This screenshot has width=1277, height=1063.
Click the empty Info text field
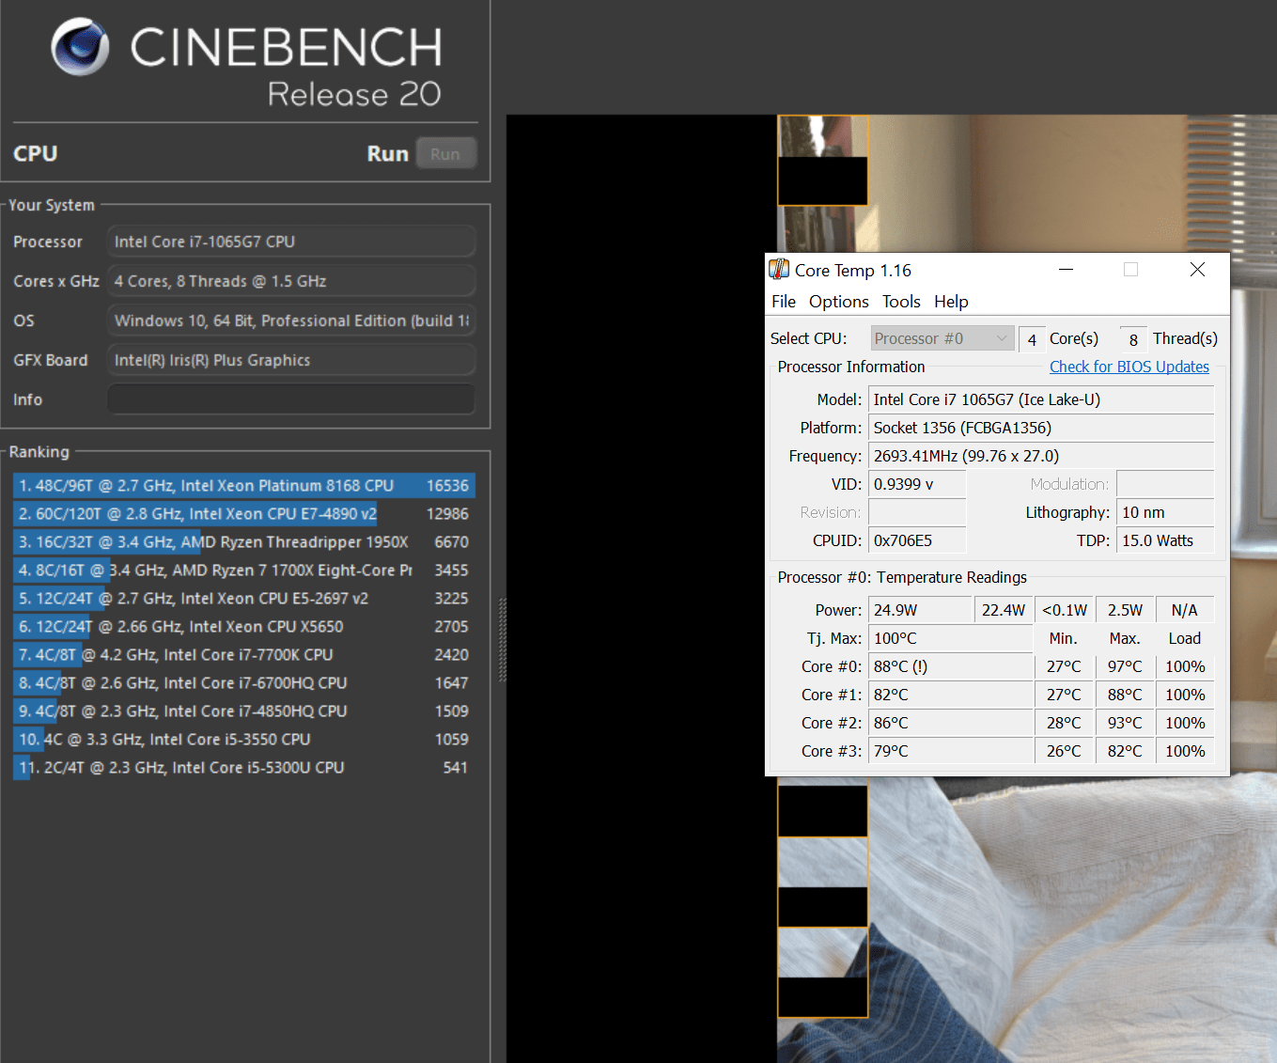290,399
